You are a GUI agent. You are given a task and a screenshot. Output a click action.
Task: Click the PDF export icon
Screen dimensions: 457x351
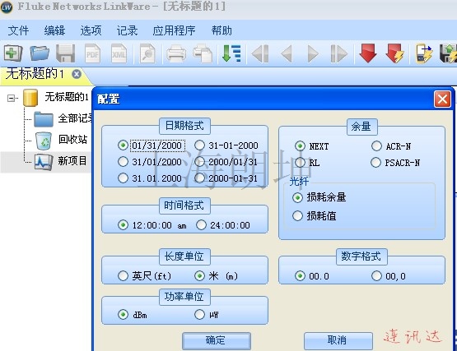pos(92,53)
